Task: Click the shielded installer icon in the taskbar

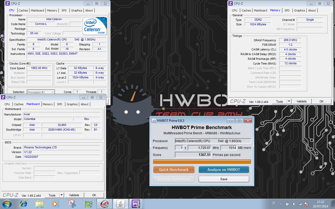Action: point(88,204)
